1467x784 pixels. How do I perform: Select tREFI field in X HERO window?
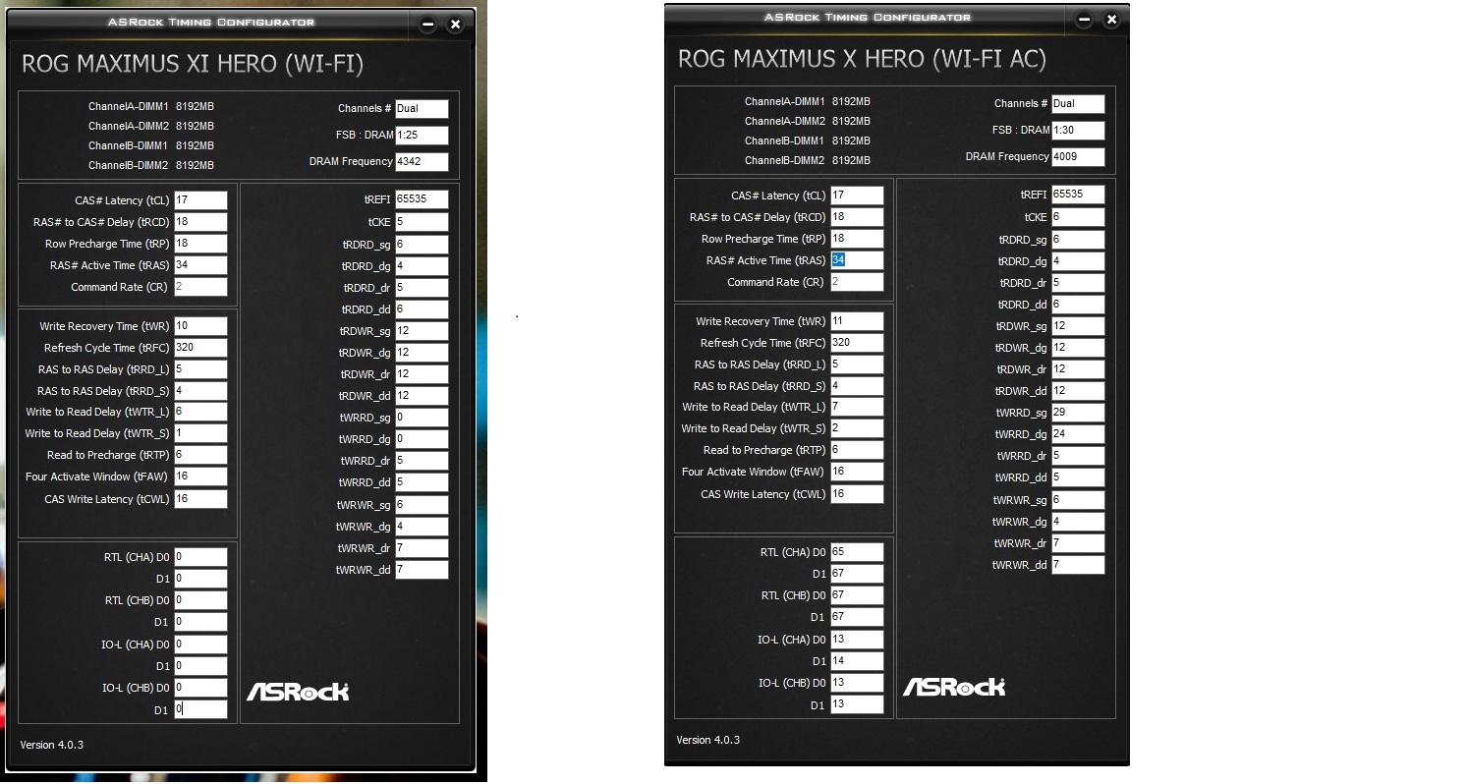pos(1078,195)
